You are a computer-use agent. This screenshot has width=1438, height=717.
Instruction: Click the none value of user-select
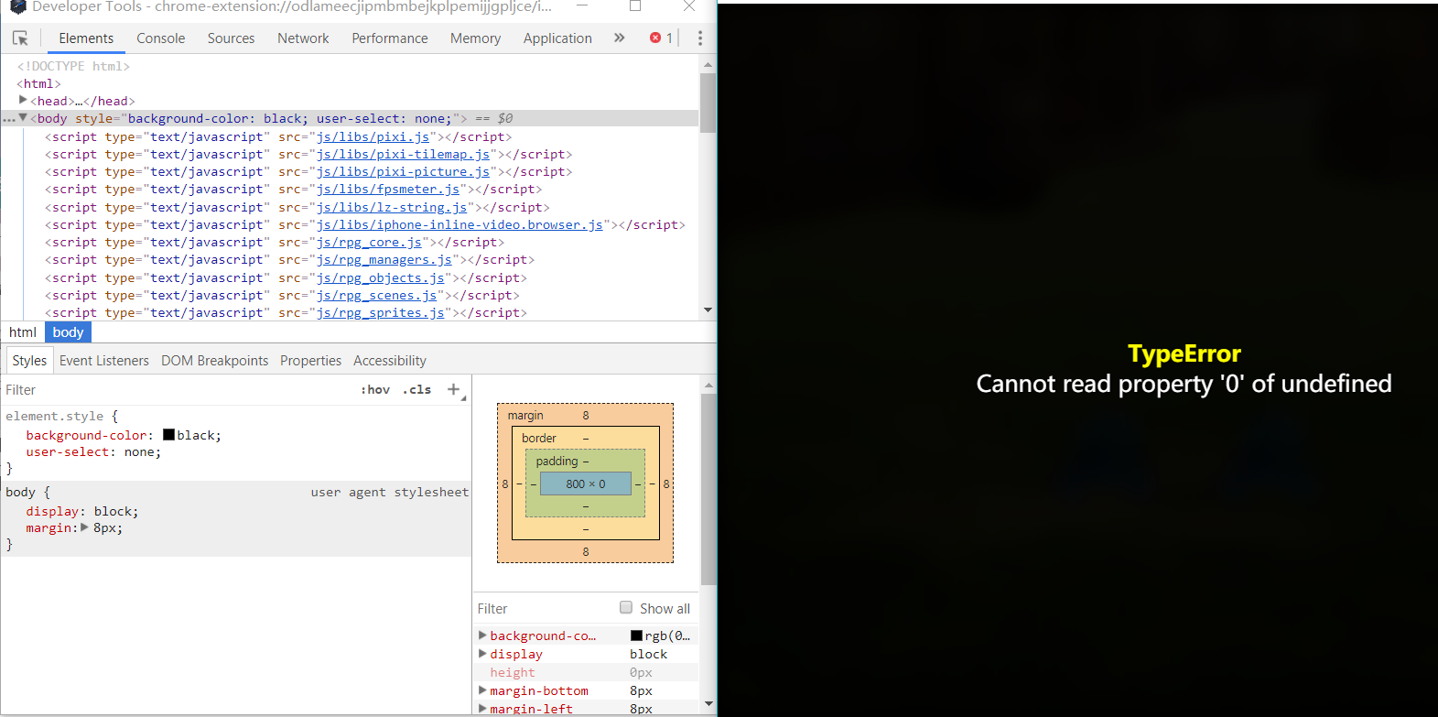point(139,451)
